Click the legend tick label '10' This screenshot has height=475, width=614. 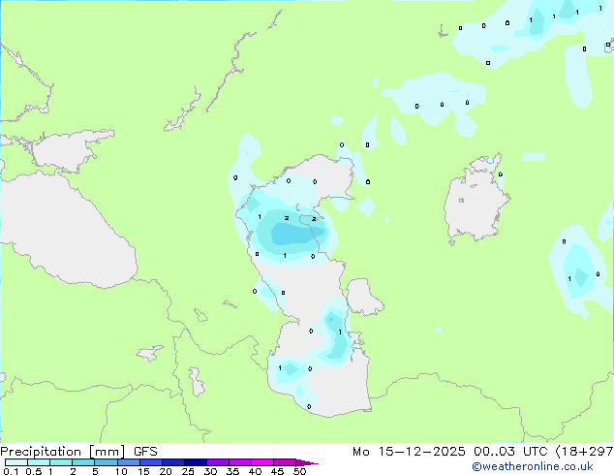121,471
